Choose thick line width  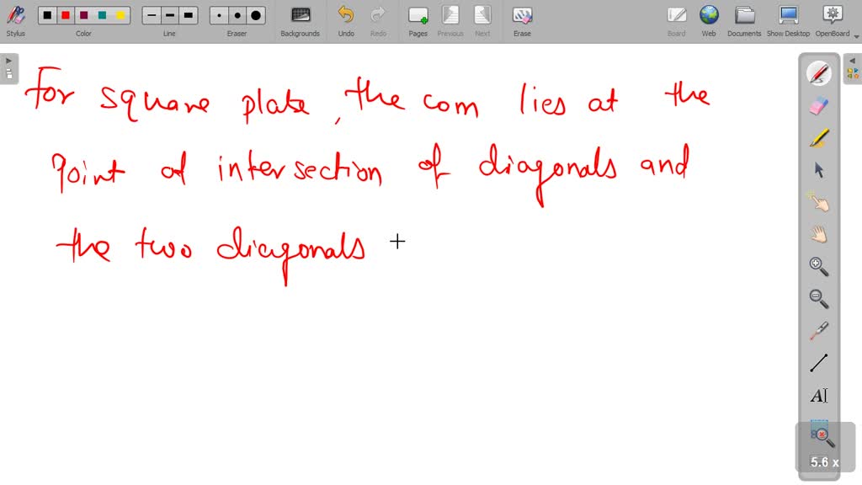[x=188, y=15]
